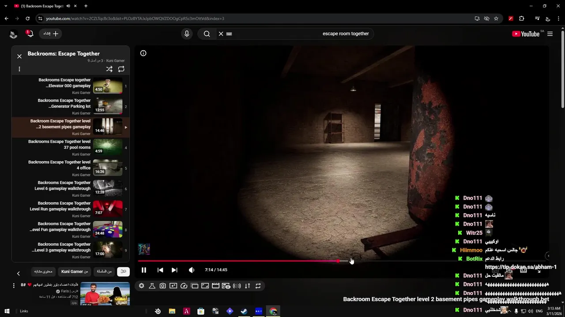Open the Elevator 000 gameplay video in the playlist
Viewport: 565px width, 317px height.
(71, 86)
